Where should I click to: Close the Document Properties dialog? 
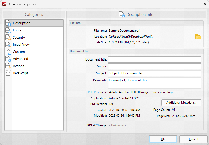(205, 4)
